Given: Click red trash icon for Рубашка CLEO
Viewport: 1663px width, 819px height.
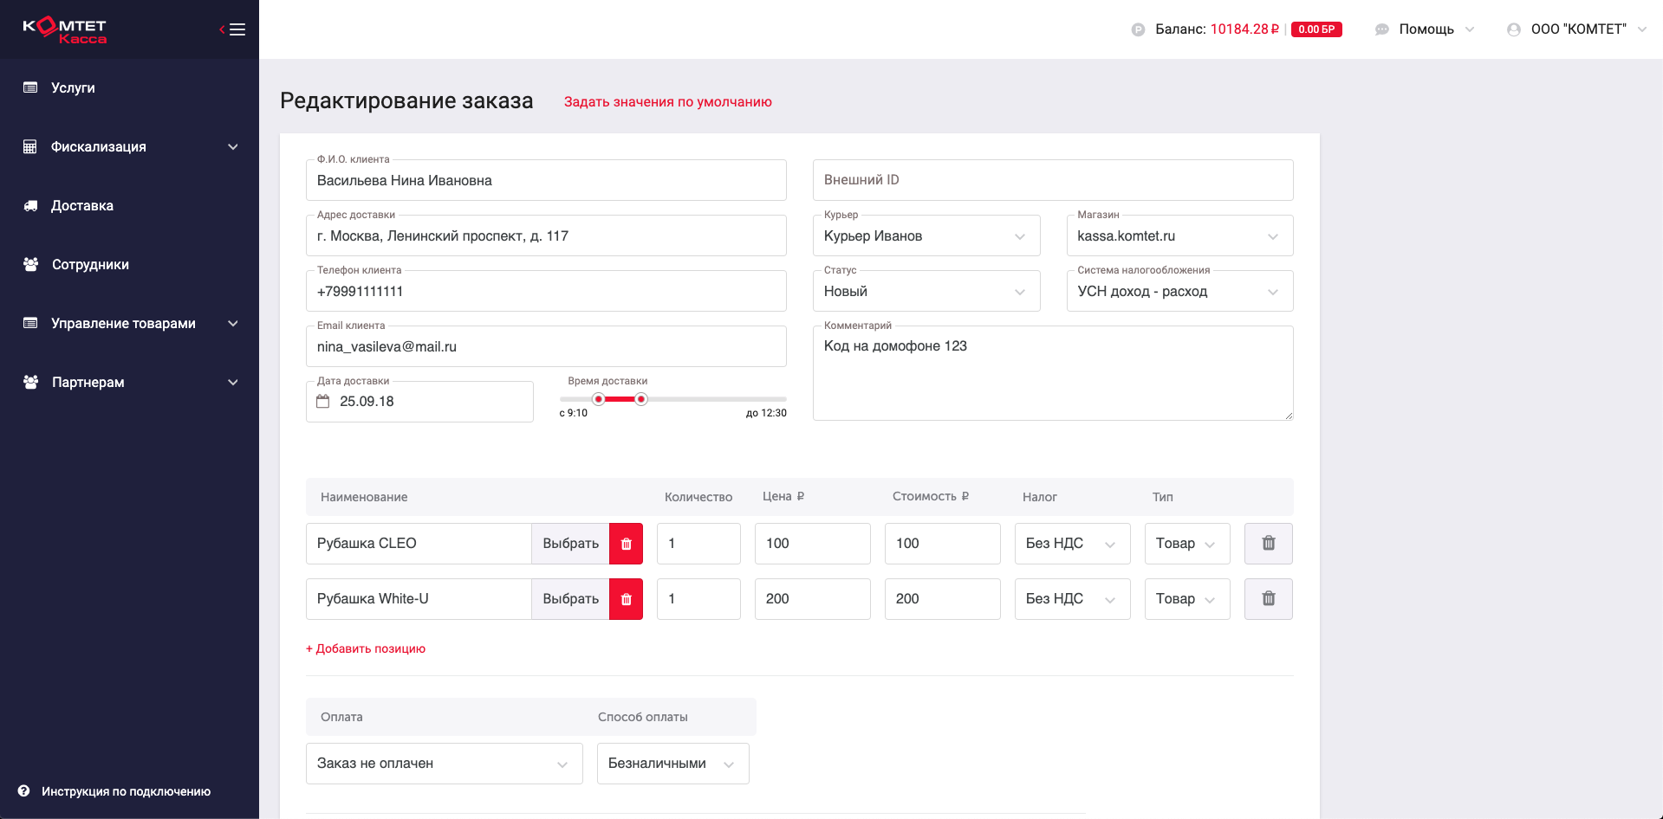Looking at the screenshot, I should pos(626,544).
